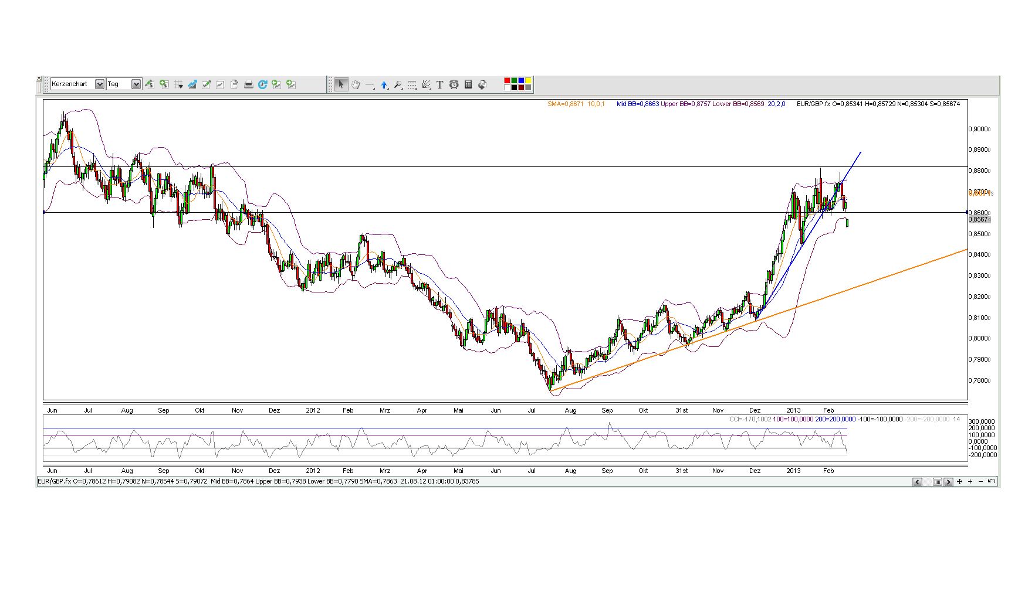Viewport: 1035px width, 606px height.
Task: Open the Tag timeframe dropdown
Action: click(x=124, y=84)
